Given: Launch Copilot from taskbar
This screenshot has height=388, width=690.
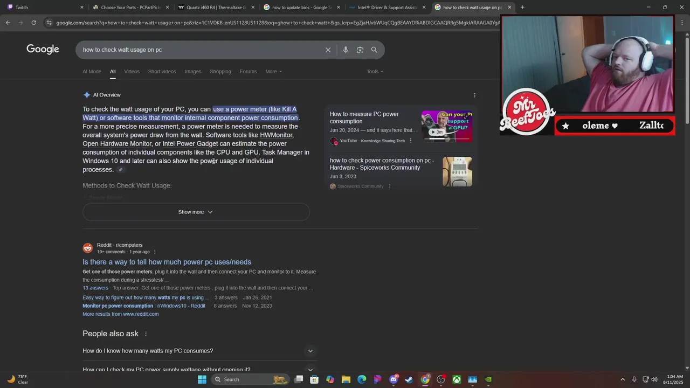Looking at the screenshot, I should tap(330, 379).
